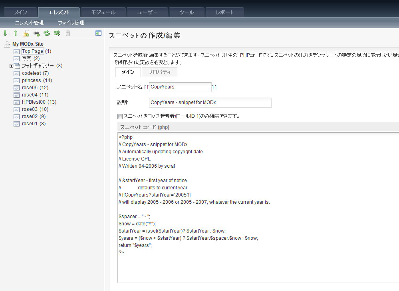Click the collapse tree up-arrow icon
Viewport: 399px width, 291px height.
tap(16, 34)
